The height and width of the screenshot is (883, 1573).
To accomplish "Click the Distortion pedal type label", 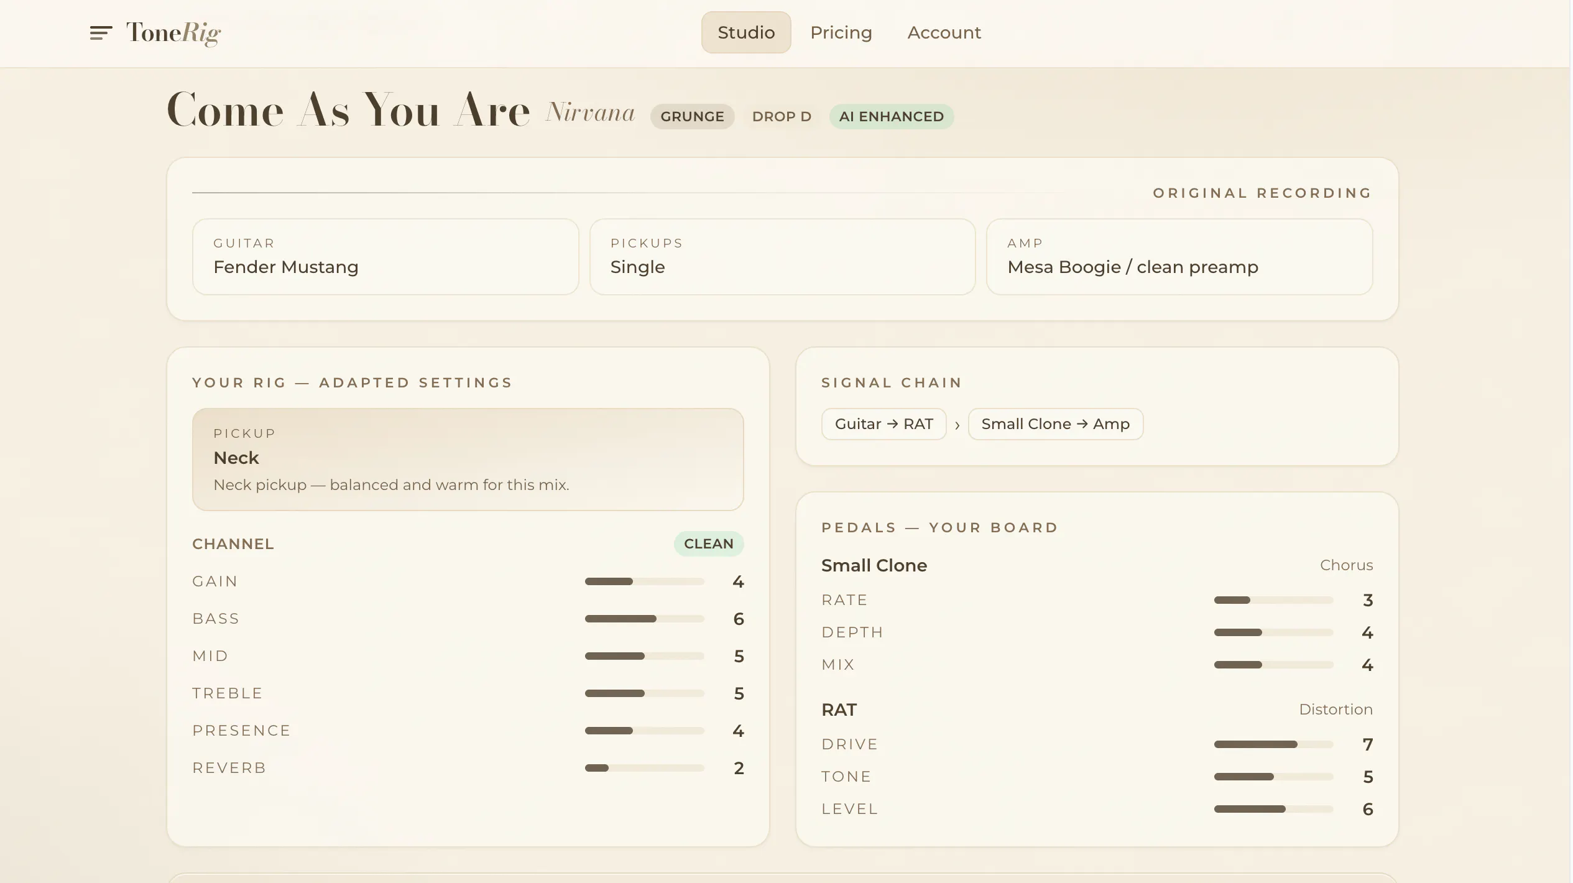I will point(1335,710).
